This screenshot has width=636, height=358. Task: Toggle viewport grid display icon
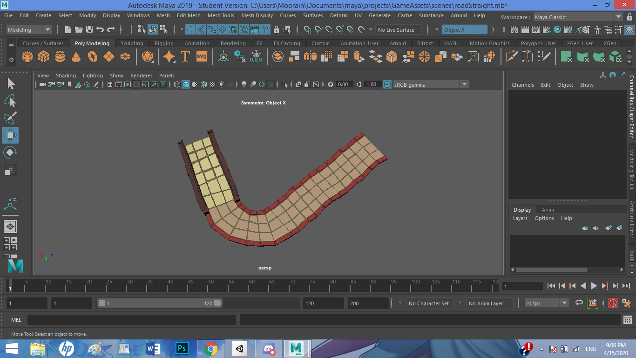point(110,84)
